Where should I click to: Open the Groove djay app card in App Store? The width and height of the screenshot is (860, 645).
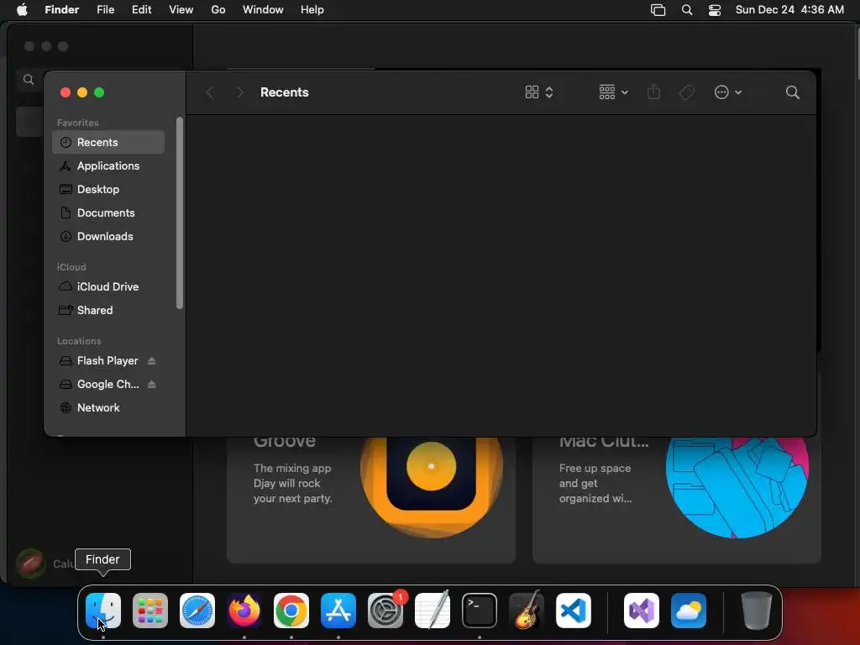(370, 500)
